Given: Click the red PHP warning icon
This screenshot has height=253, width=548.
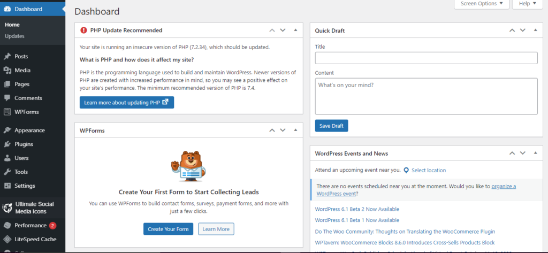Looking at the screenshot, I should tap(83, 30).
